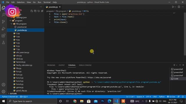This screenshot has height=104, width=186.
Task: Open the Search view in activity bar
Action: pos(3,15)
